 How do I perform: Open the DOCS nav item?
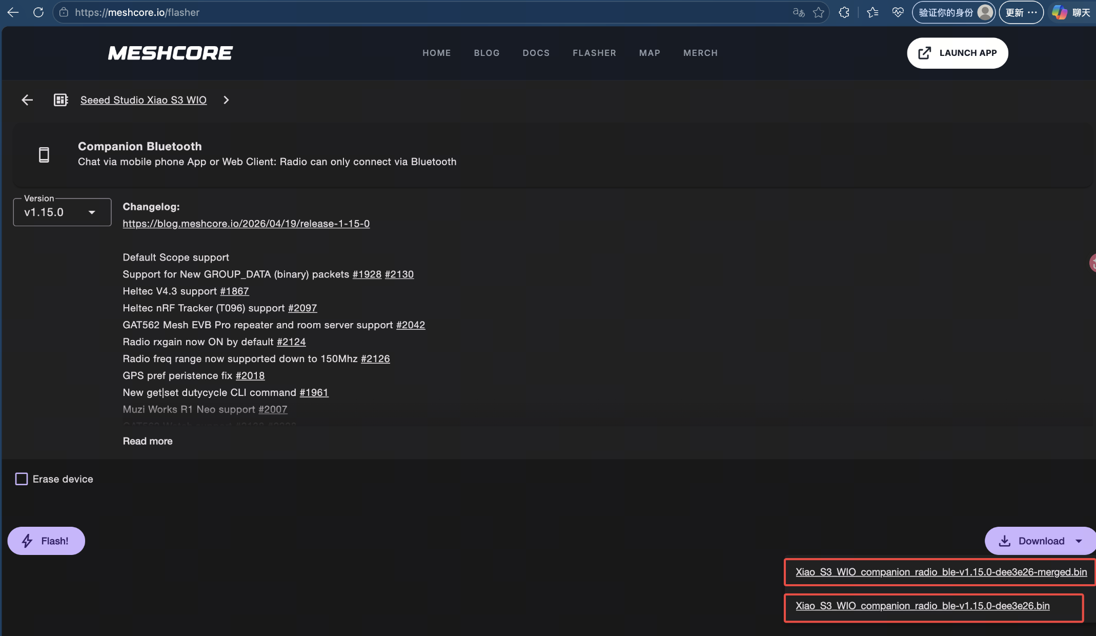pos(536,53)
